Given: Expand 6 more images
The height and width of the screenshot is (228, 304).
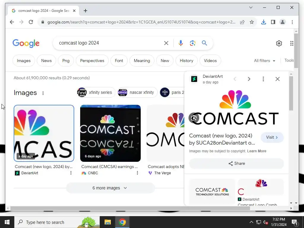Looking at the screenshot, I should (110, 188).
